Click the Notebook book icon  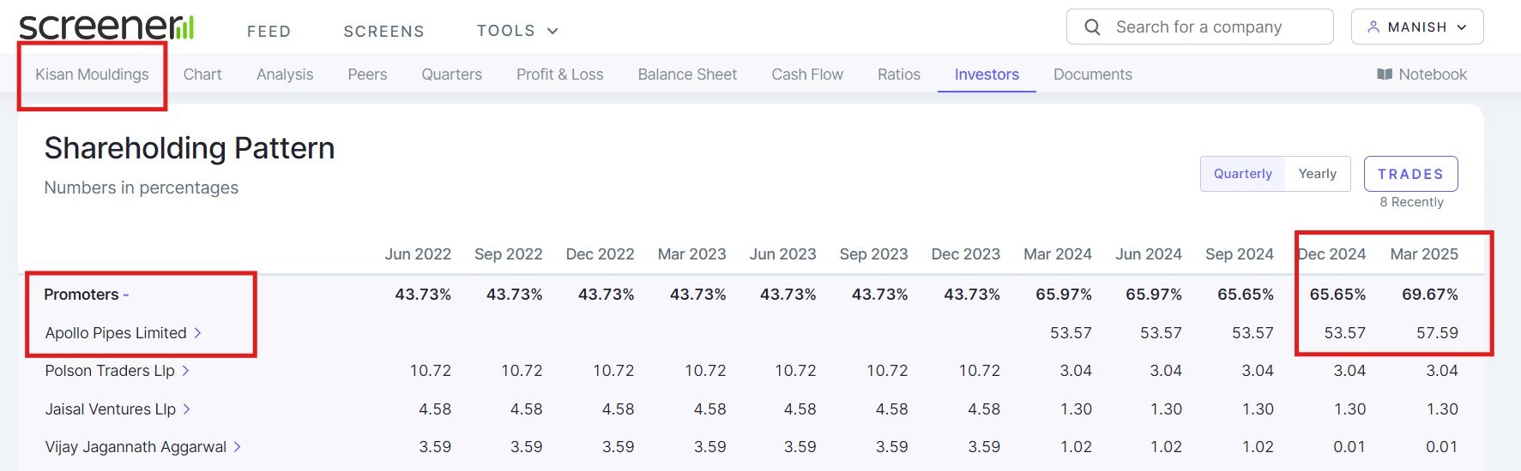point(1385,75)
